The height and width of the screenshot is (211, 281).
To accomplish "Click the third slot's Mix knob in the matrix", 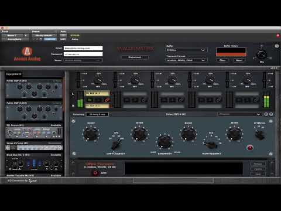I will [x=173, y=80].
